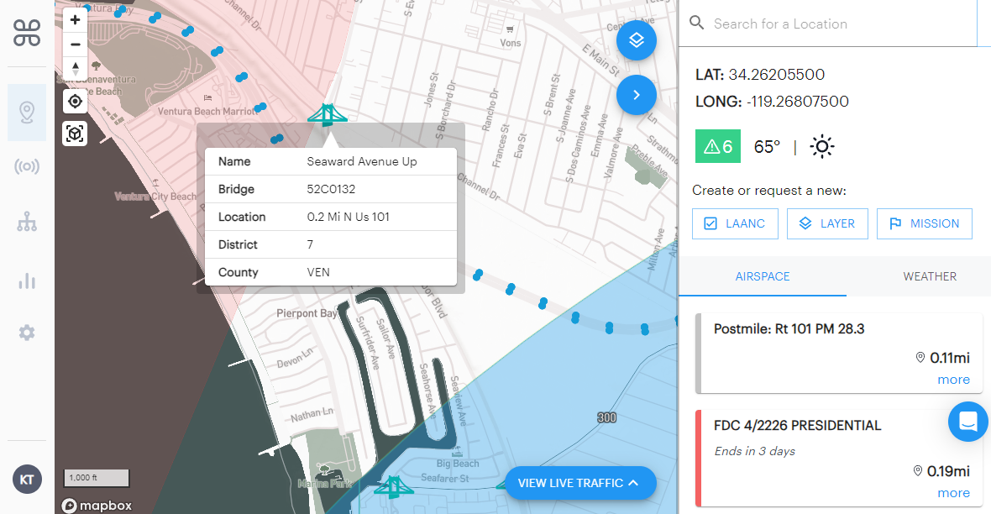Click the KT user avatar
The height and width of the screenshot is (514, 991).
[x=27, y=480]
